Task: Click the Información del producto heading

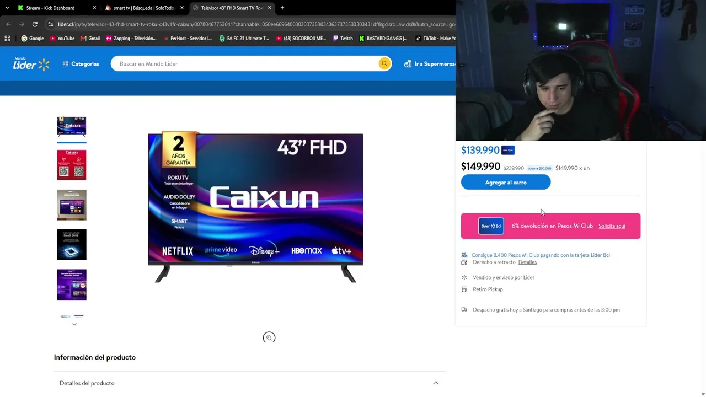Action: click(x=95, y=357)
